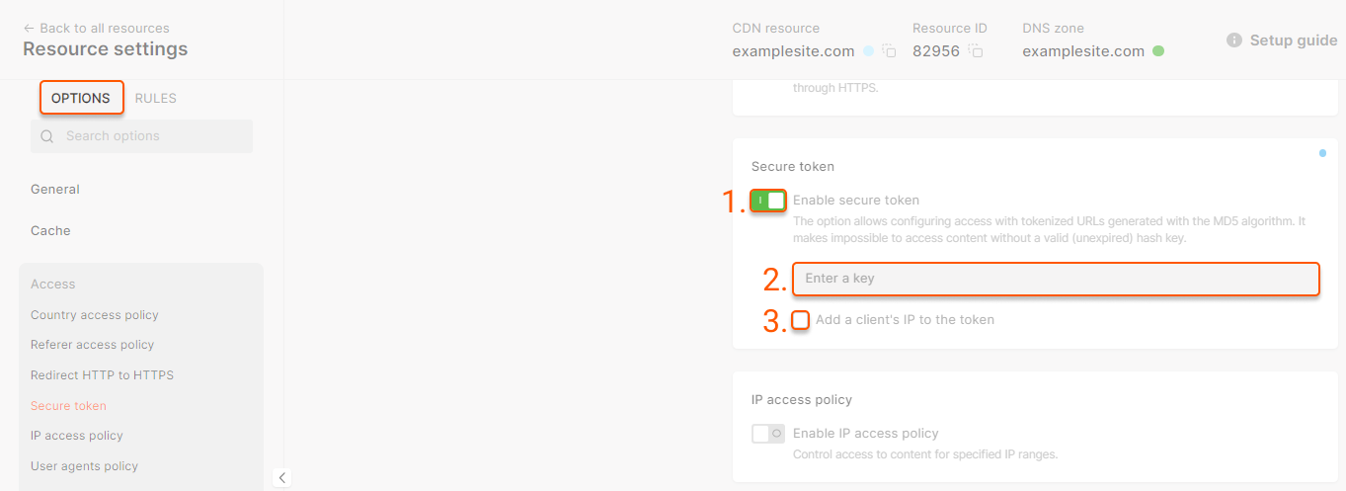Open the Setup guide

1293,41
